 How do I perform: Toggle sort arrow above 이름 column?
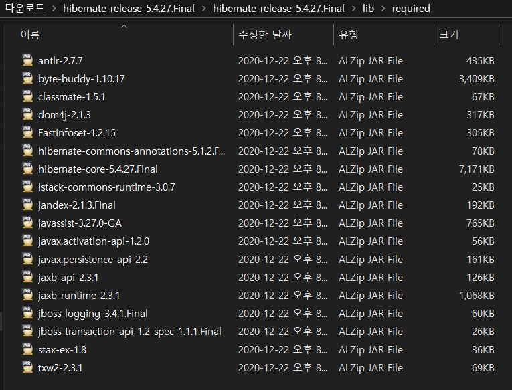124,27
